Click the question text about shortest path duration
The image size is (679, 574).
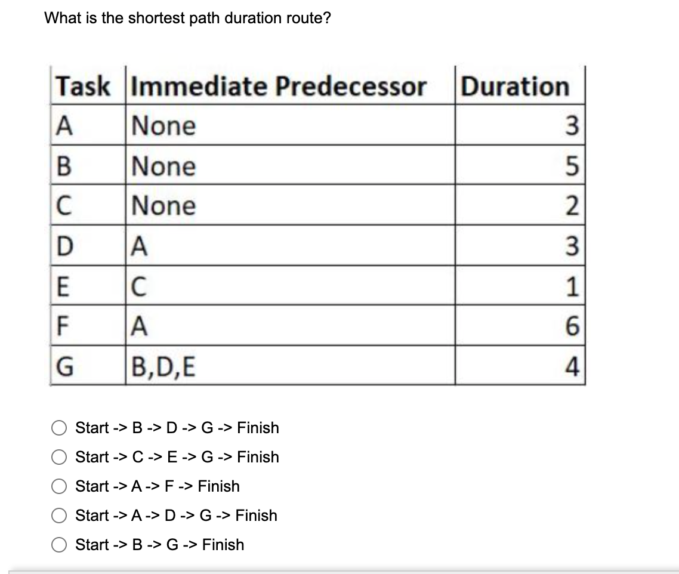click(x=187, y=18)
